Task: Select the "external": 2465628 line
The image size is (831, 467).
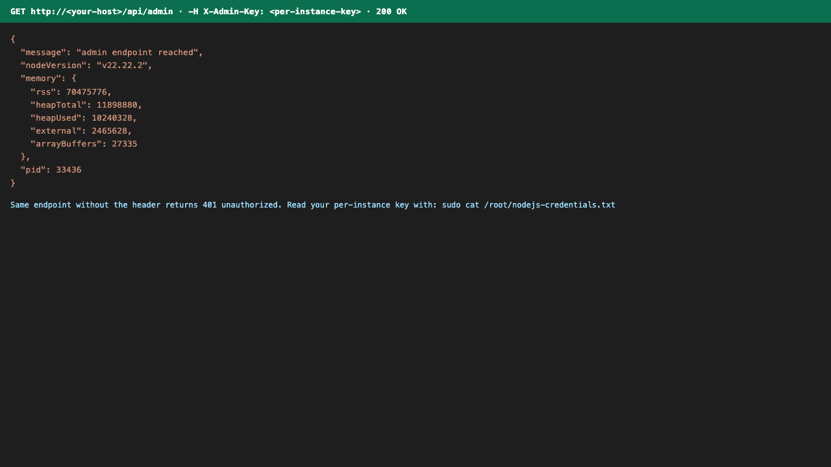Action: pyautogui.click(x=81, y=131)
